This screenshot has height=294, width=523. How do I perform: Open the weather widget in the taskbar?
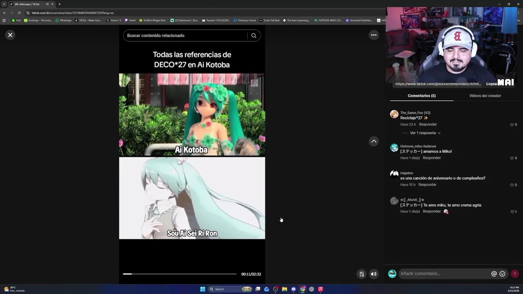14,289
